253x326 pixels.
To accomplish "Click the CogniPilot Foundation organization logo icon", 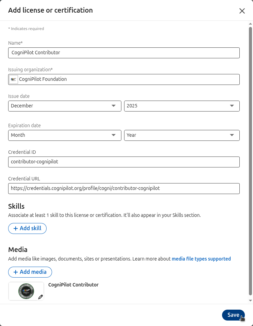I will (x=13, y=79).
